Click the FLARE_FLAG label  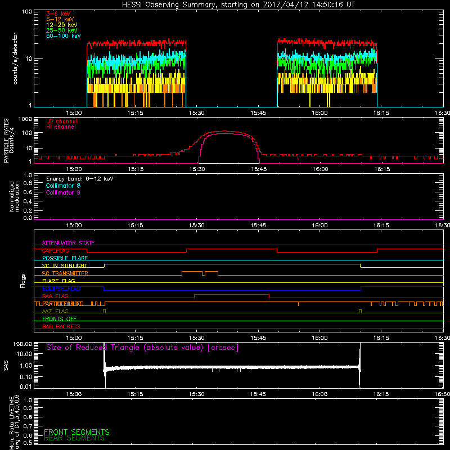[x=58, y=281]
